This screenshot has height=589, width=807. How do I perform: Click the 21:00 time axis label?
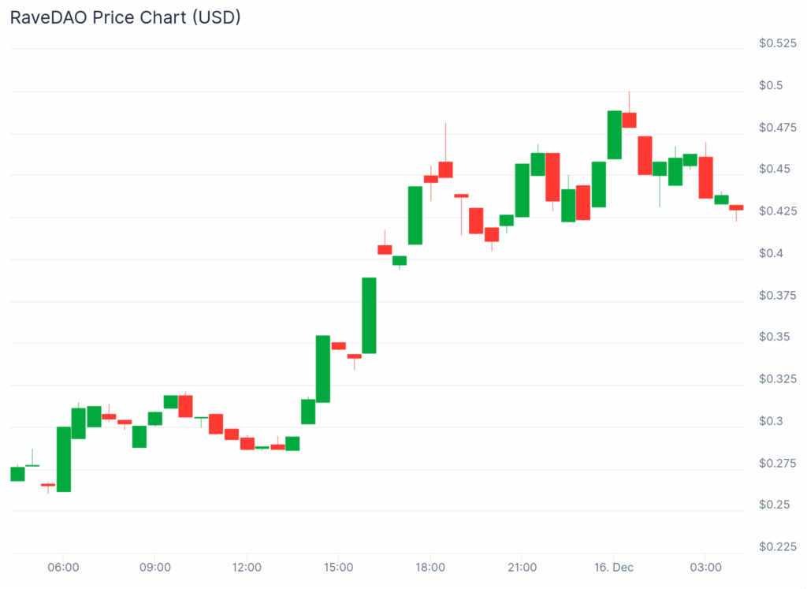click(522, 568)
